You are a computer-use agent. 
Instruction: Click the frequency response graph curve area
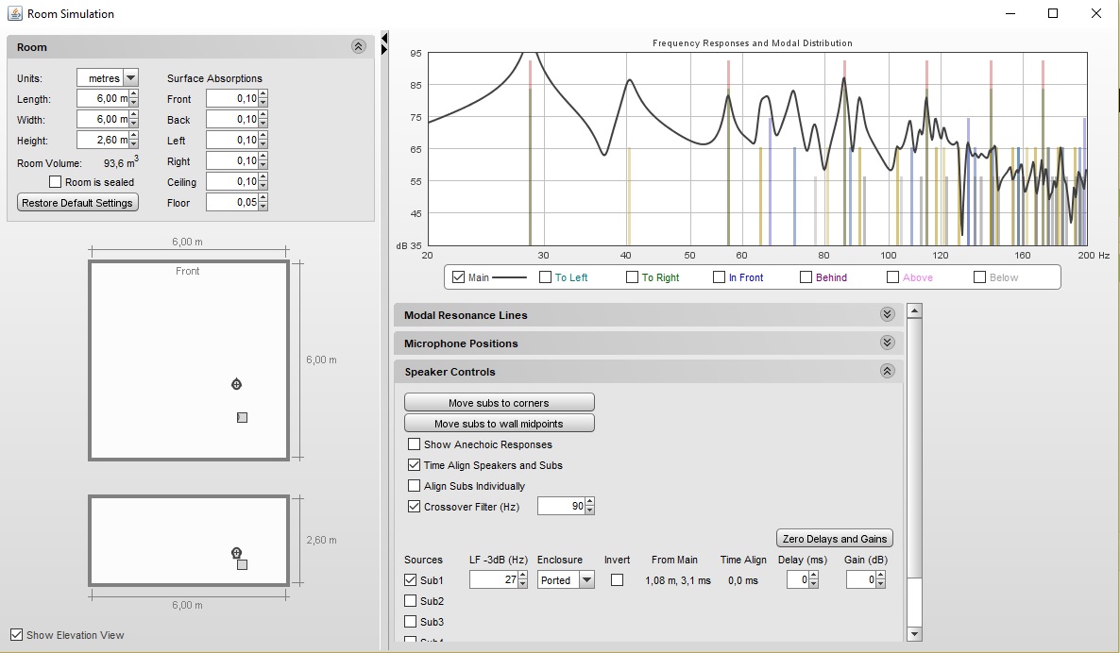[x=757, y=148]
